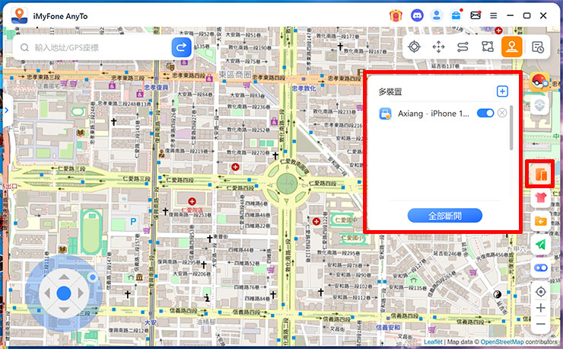Move left with joystick left arrow
The width and height of the screenshot is (563, 349).
coord(47,293)
